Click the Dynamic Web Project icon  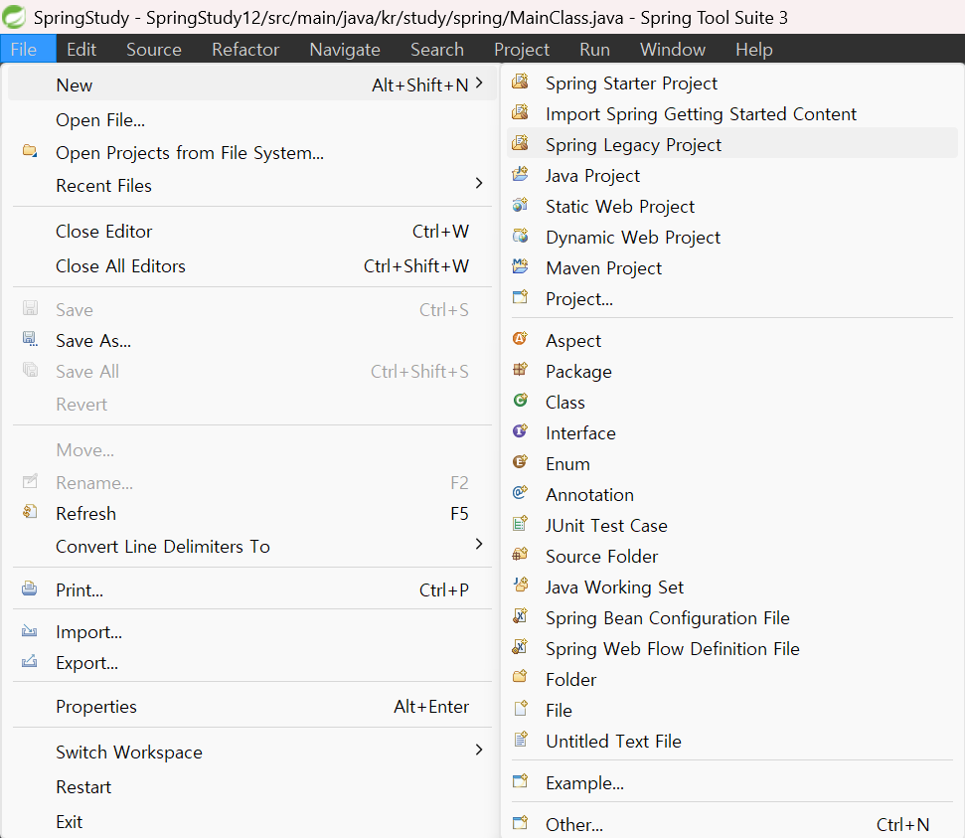point(520,236)
